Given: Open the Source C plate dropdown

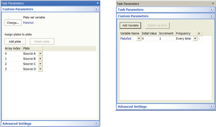Looking at the screenshot, I should (x=40, y=64).
